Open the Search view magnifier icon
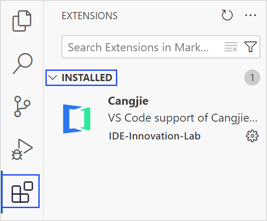This screenshot has height=221, width=267. pos(23,64)
